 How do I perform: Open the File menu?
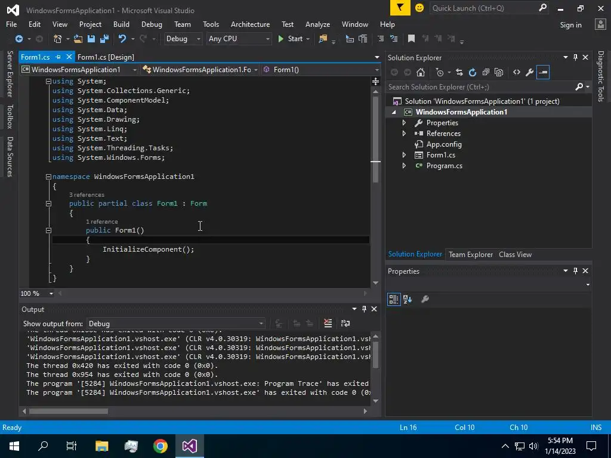click(x=11, y=24)
